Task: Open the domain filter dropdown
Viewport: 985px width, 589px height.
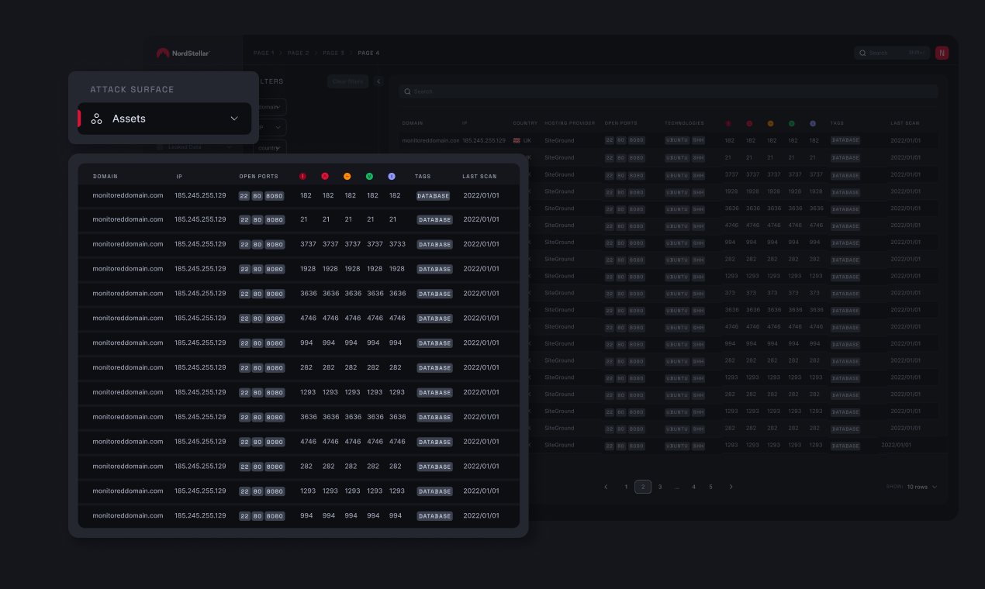Action: click(271, 107)
